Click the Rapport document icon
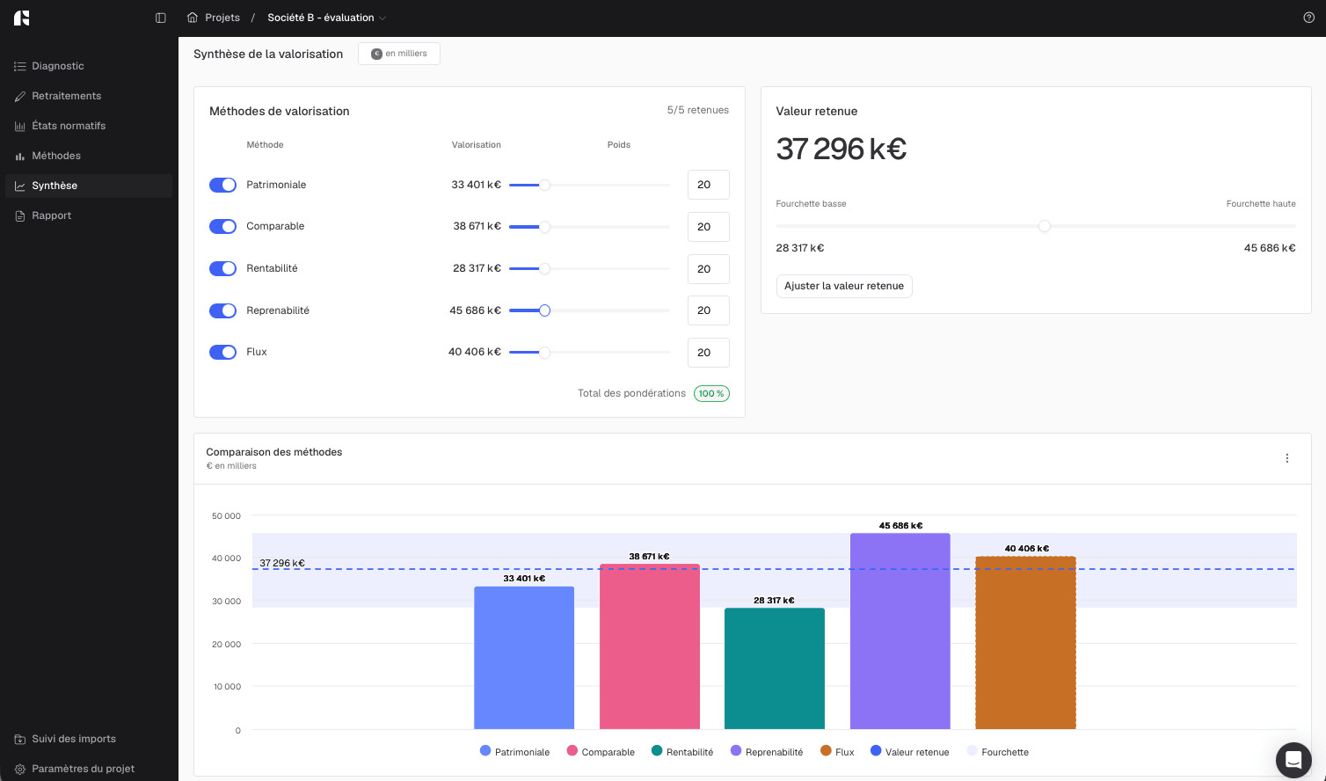This screenshot has height=781, width=1326. (x=20, y=215)
